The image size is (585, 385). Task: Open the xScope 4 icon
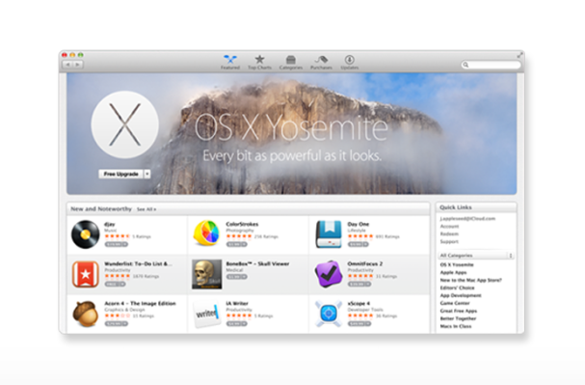(329, 314)
